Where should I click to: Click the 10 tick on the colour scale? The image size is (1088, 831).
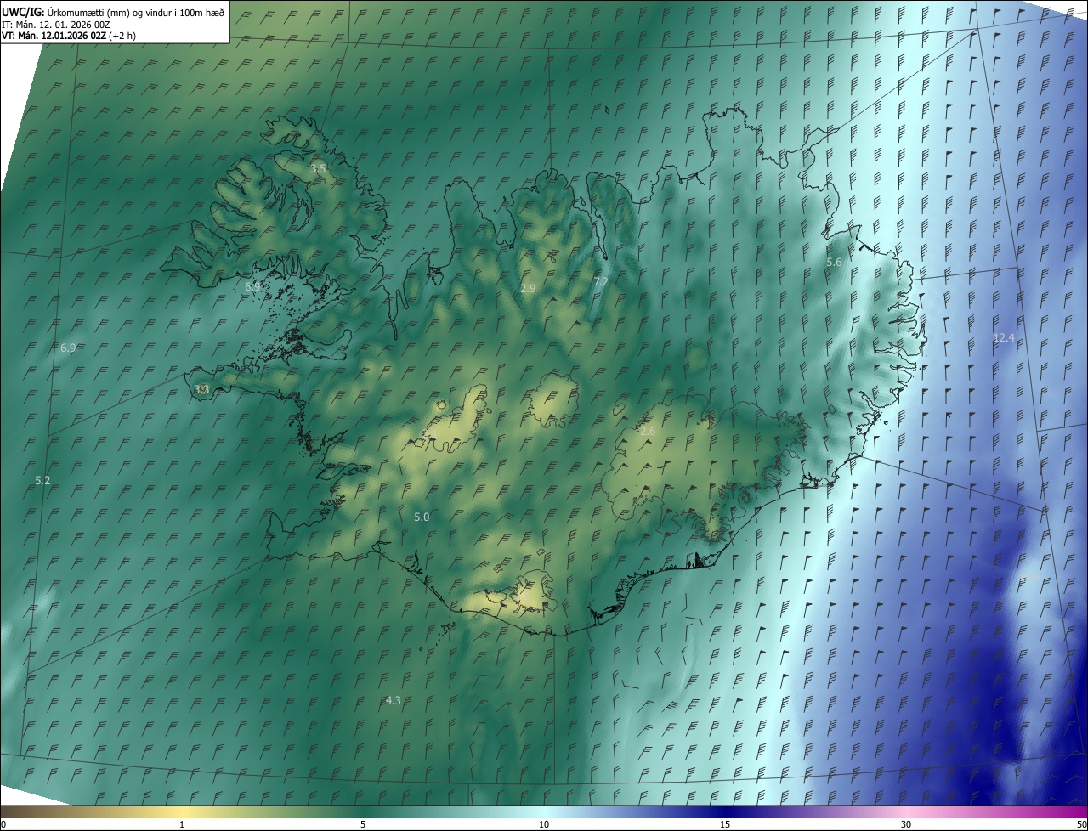coord(544,825)
